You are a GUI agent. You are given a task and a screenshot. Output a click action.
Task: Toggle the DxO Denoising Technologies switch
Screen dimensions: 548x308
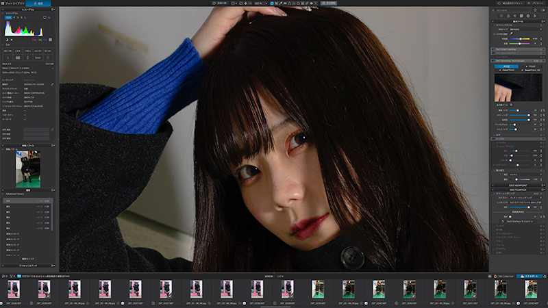point(494,61)
